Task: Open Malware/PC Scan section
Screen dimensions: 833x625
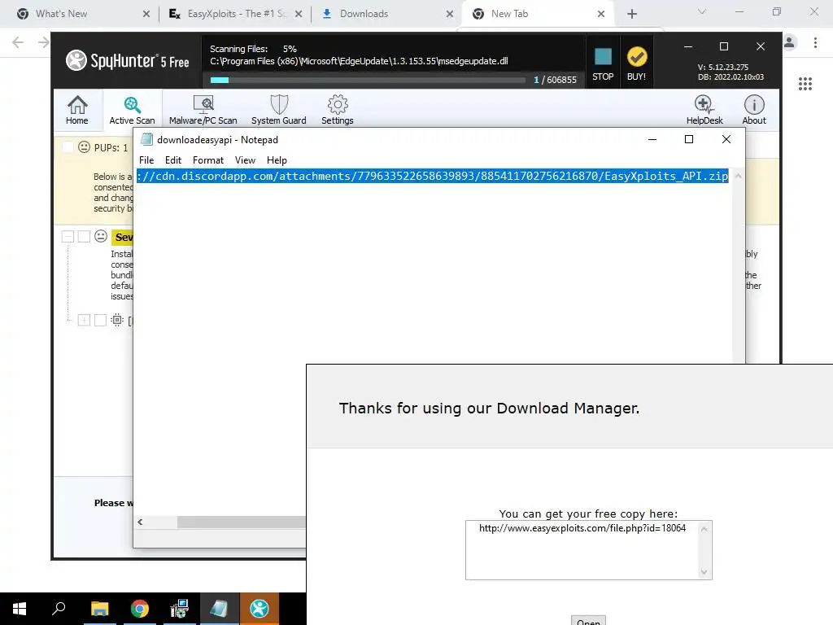Action: [x=203, y=110]
